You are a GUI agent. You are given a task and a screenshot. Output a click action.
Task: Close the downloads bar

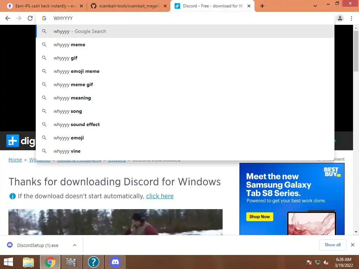[353, 245]
